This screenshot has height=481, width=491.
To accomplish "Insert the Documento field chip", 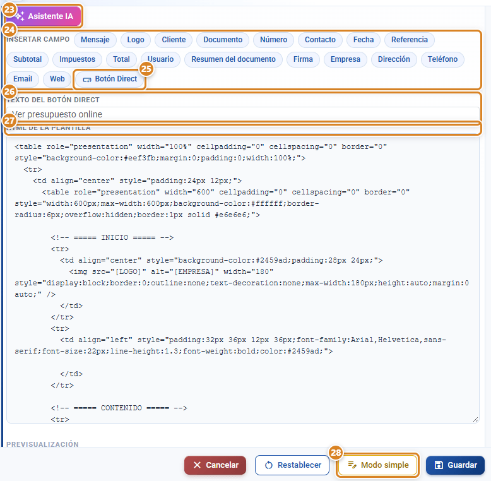I will click(223, 40).
